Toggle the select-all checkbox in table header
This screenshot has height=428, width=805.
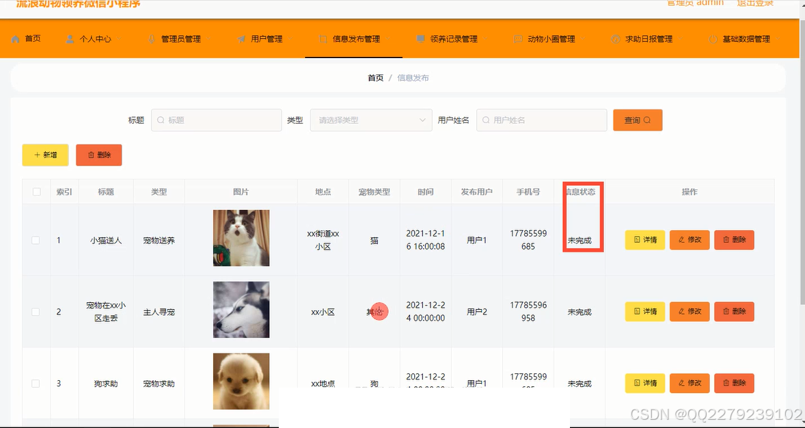pos(36,192)
